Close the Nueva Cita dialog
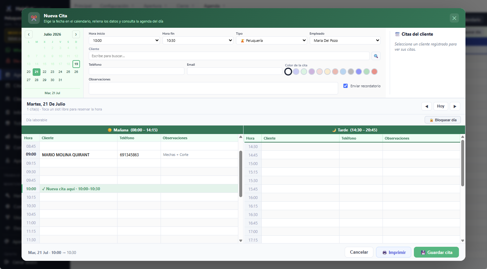The image size is (487, 269). tap(454, 18)
